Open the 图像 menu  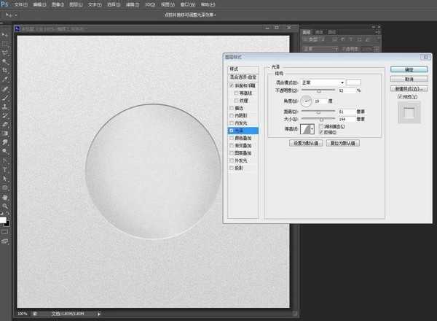click(58, 4)
